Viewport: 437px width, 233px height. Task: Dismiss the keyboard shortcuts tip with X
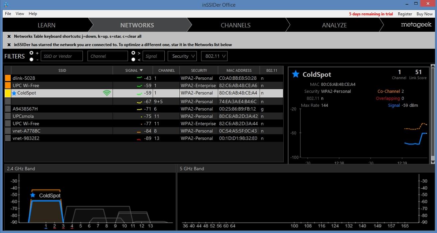pos(9,36)
